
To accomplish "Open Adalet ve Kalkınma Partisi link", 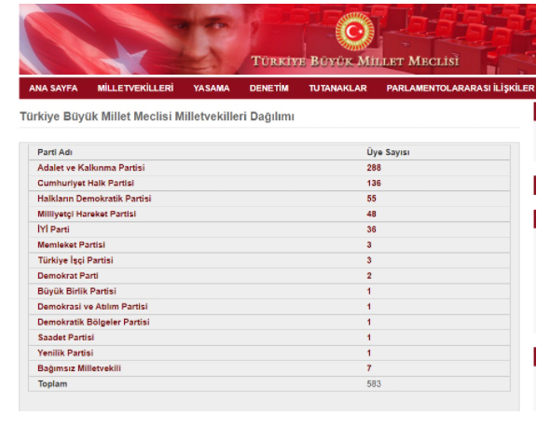I will 91,168.
